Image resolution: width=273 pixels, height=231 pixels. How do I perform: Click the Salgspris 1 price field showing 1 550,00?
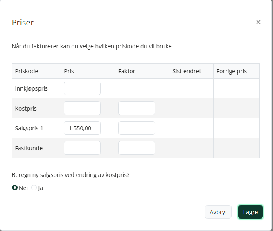(x=82, y=128)
